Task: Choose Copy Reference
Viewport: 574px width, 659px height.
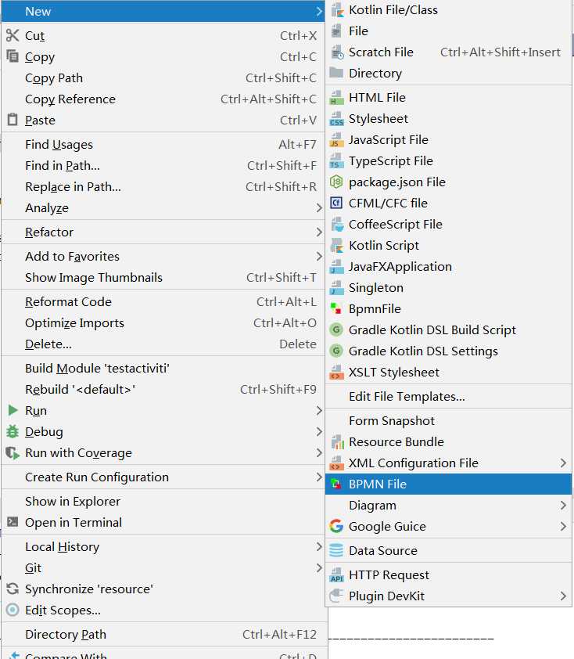Action: point(163,99)
